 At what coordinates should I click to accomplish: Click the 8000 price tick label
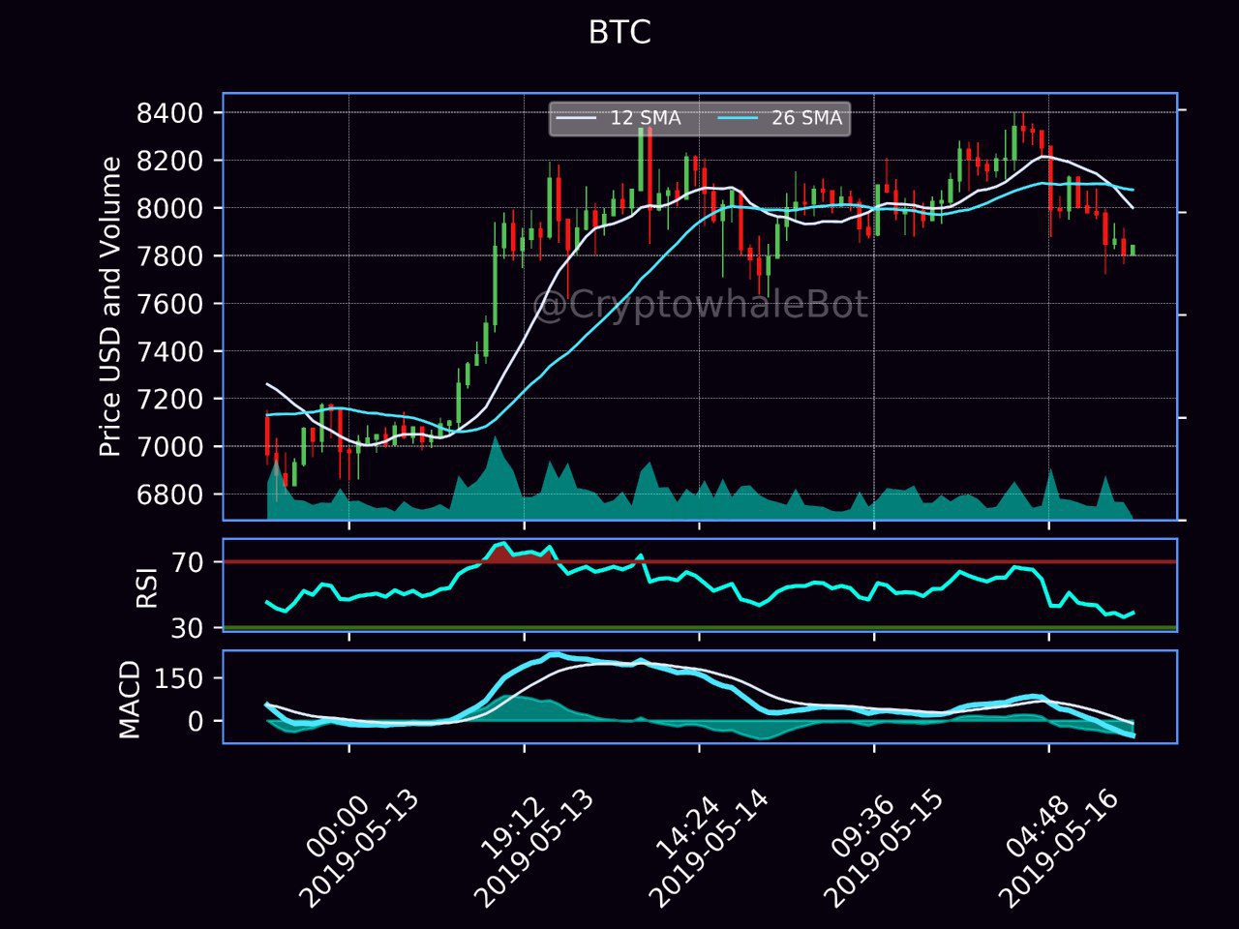pyautogui.click(x=169, y=208)
